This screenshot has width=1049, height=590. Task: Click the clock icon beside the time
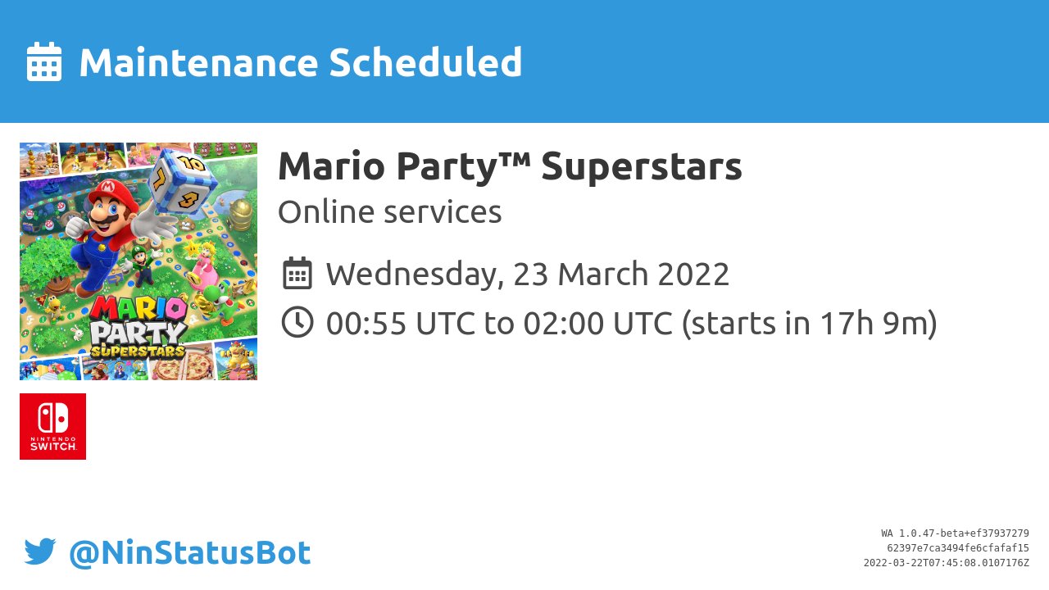tap(297, 322)
